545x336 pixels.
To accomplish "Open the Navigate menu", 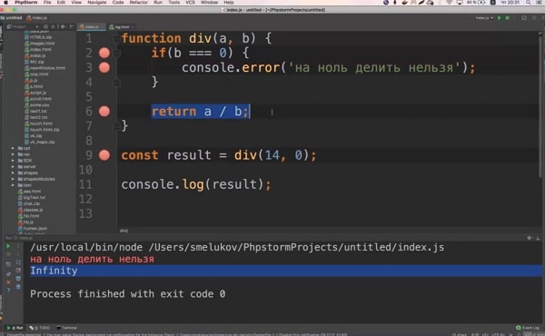I will 96,3.
